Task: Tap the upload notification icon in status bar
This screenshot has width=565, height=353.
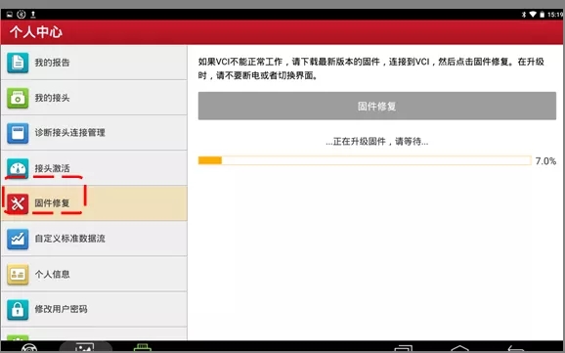Action: (x=33, y=15)
